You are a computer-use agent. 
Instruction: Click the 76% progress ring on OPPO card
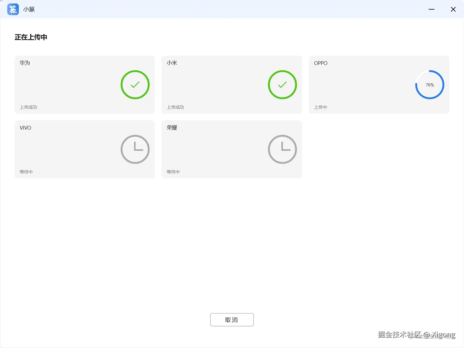pyautogui.click(x=430, y=85)
